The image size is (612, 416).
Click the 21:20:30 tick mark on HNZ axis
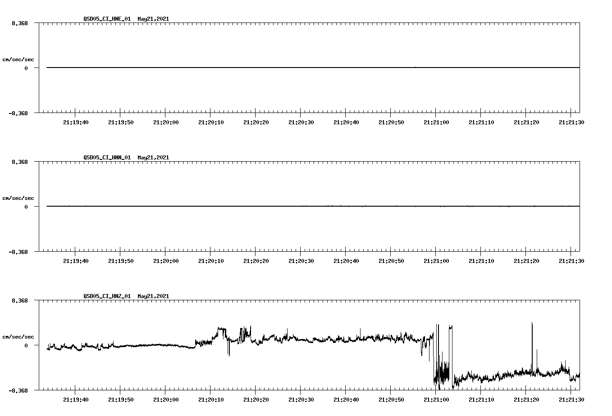click(301, 391)
